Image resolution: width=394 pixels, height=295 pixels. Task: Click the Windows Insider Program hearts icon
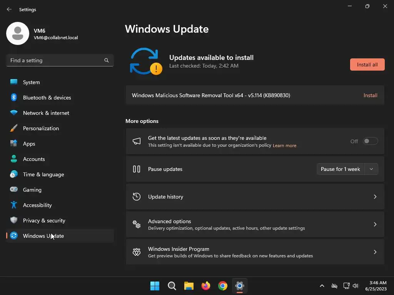137,252
